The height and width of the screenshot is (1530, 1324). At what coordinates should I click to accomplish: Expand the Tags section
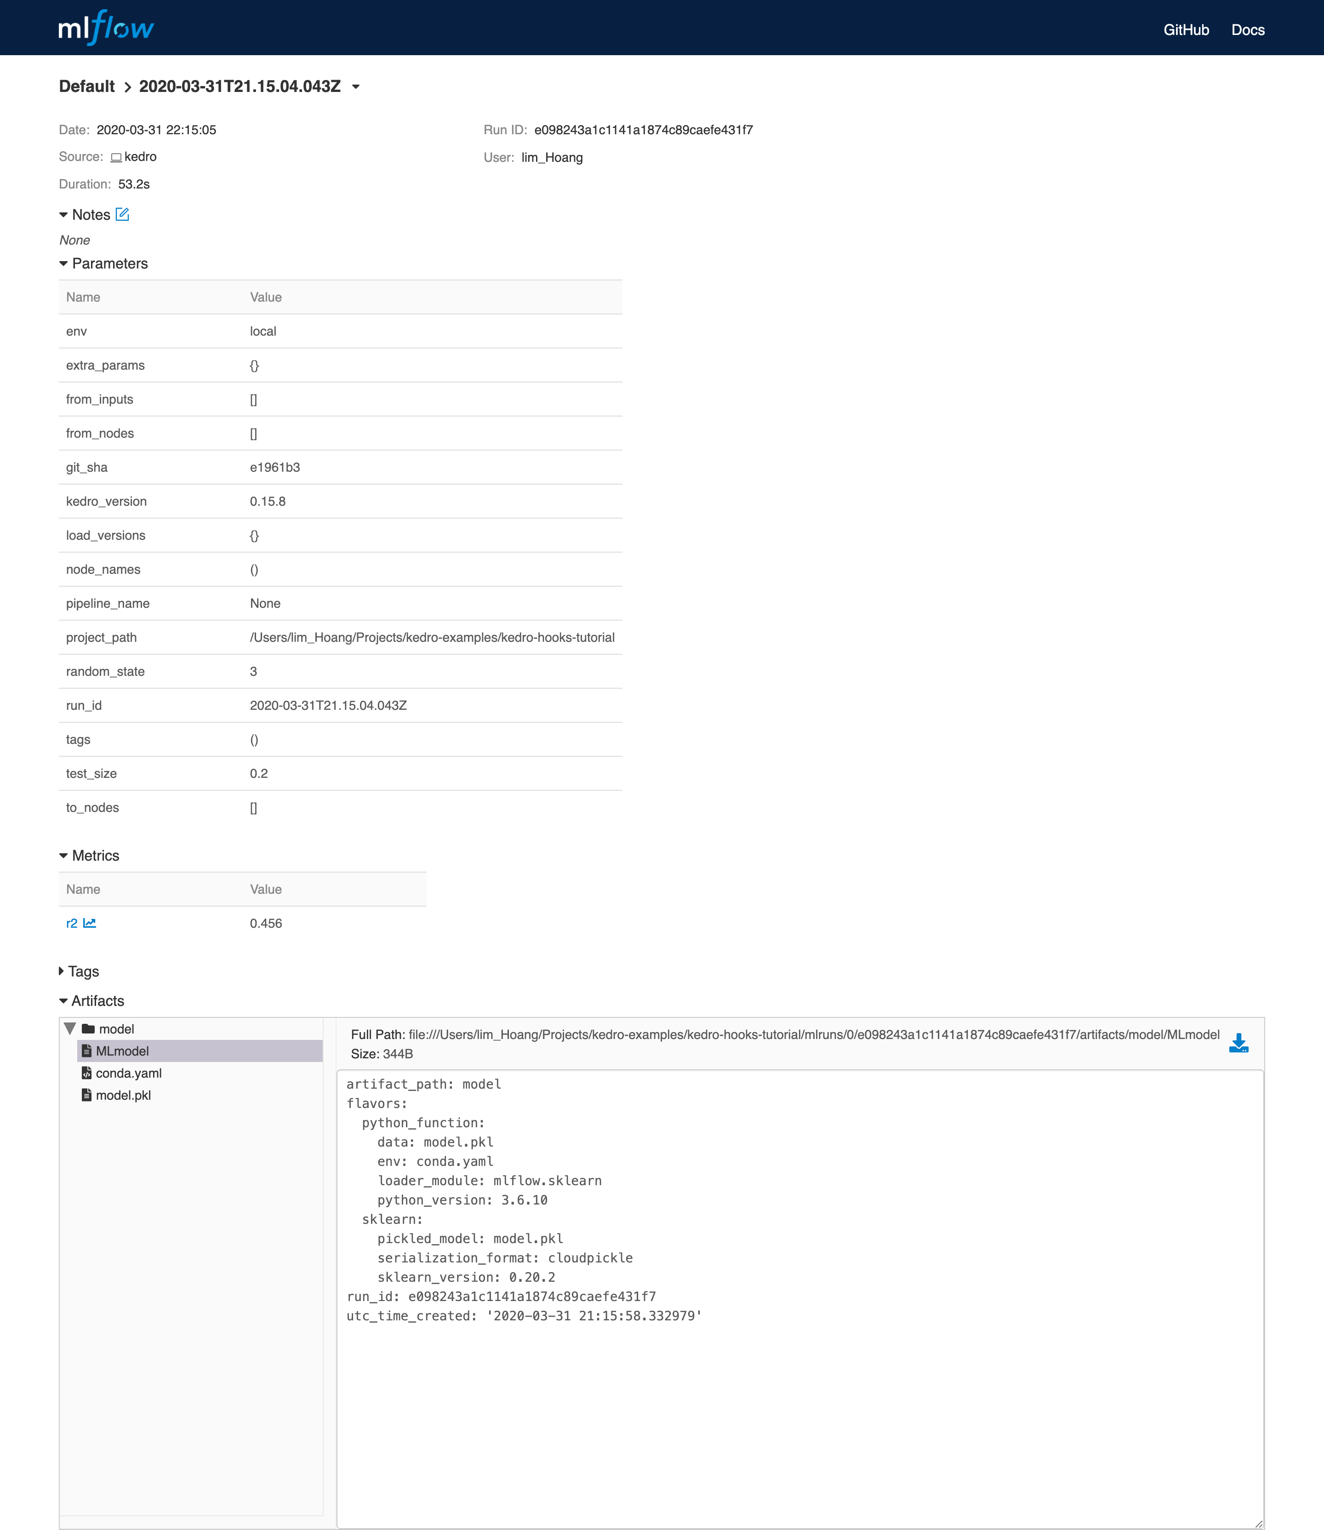coord(62,971)
